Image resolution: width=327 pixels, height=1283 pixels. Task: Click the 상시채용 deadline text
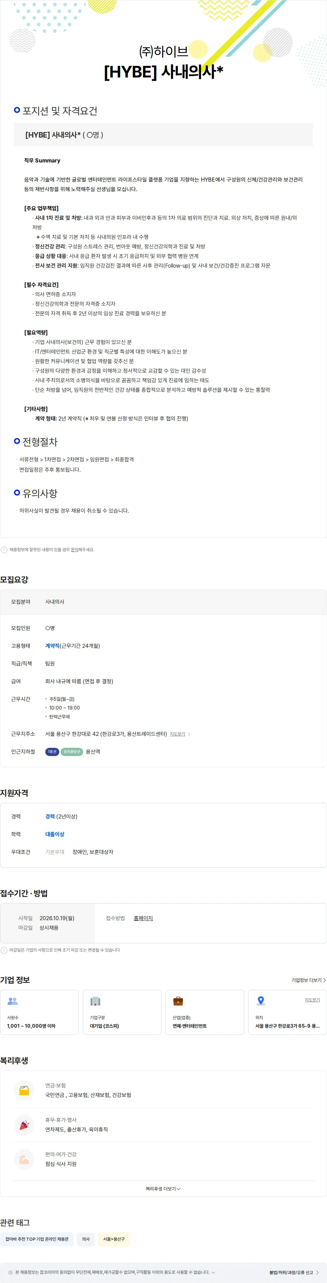49,928
